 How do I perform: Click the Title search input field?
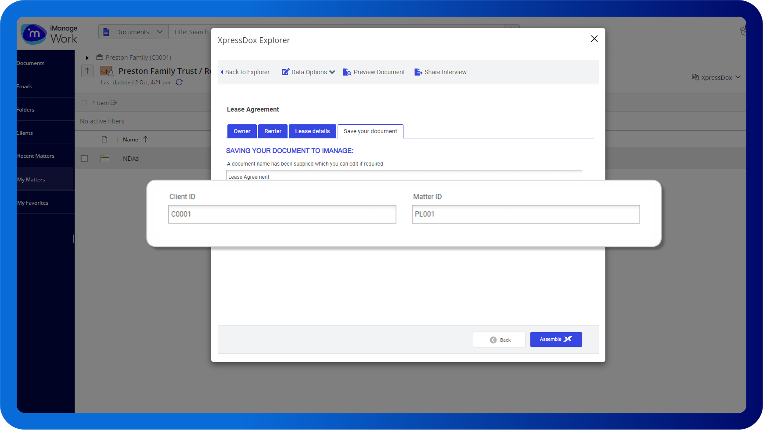pos(191,32)
